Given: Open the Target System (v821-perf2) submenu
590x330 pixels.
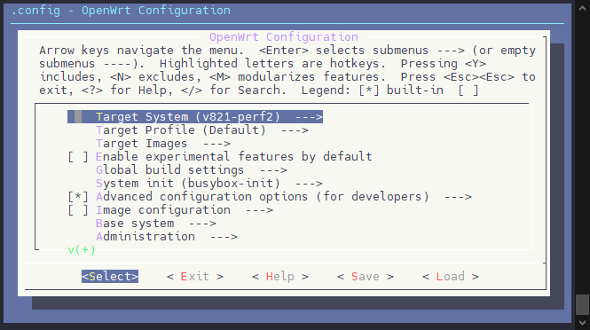Looking at the screenshot, I should (195, 116).
